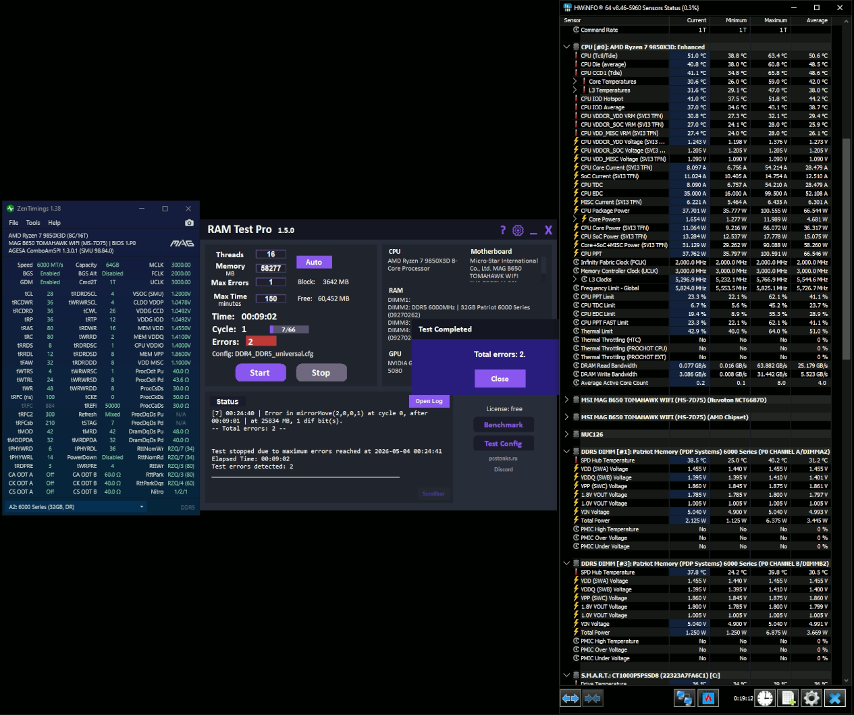Image resolution: width=854 pixels, height=715 pixels.
Task: Expand the MSI MAG B650 Nuvoton NCT6687D section
Action: pyautogui.click(x=566, y=400)
